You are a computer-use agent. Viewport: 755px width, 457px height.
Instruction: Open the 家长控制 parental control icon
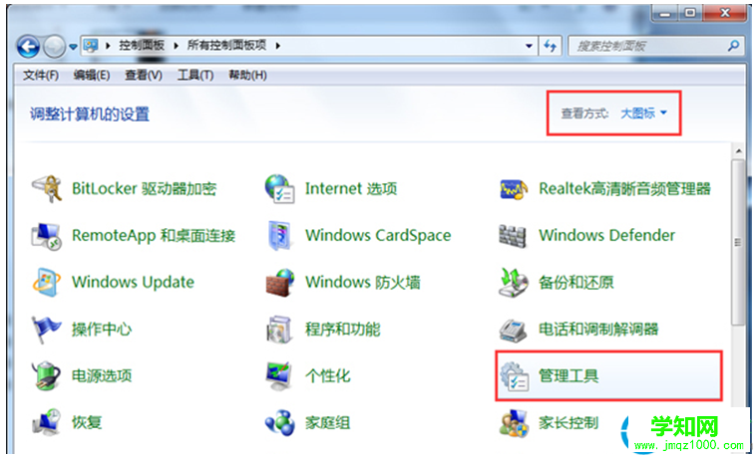tap(514, 422)
